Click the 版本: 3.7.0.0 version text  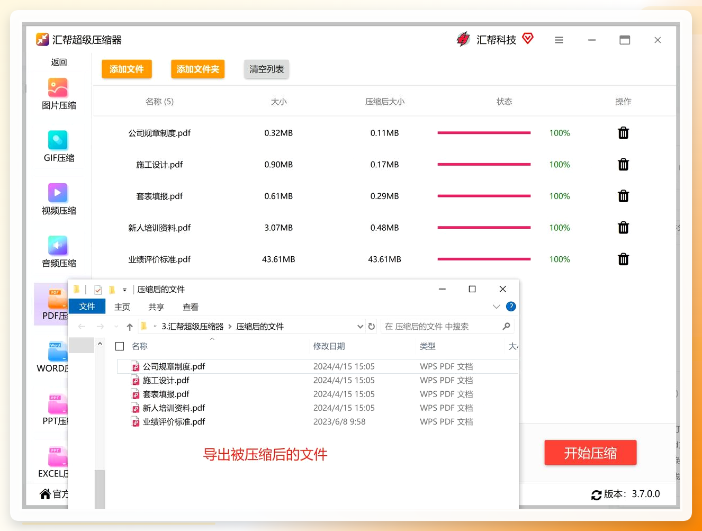[632, 494]
